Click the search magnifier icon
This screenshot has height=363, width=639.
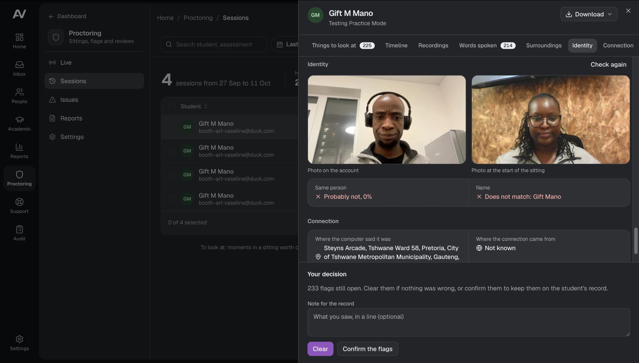169,44
